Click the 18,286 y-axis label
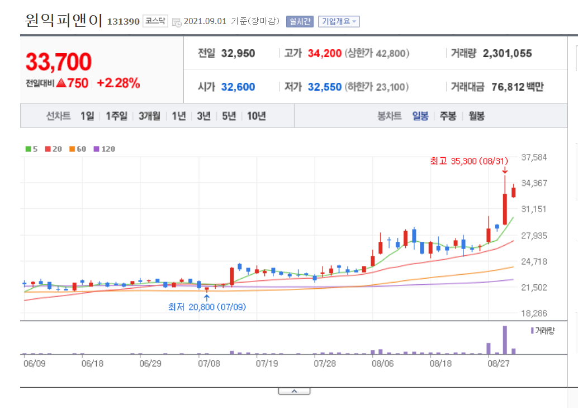 click(534, 313)
